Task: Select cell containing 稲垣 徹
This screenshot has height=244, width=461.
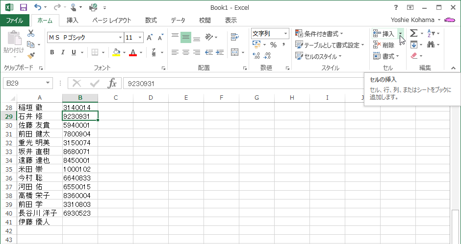Action: (x=40, y=108)
